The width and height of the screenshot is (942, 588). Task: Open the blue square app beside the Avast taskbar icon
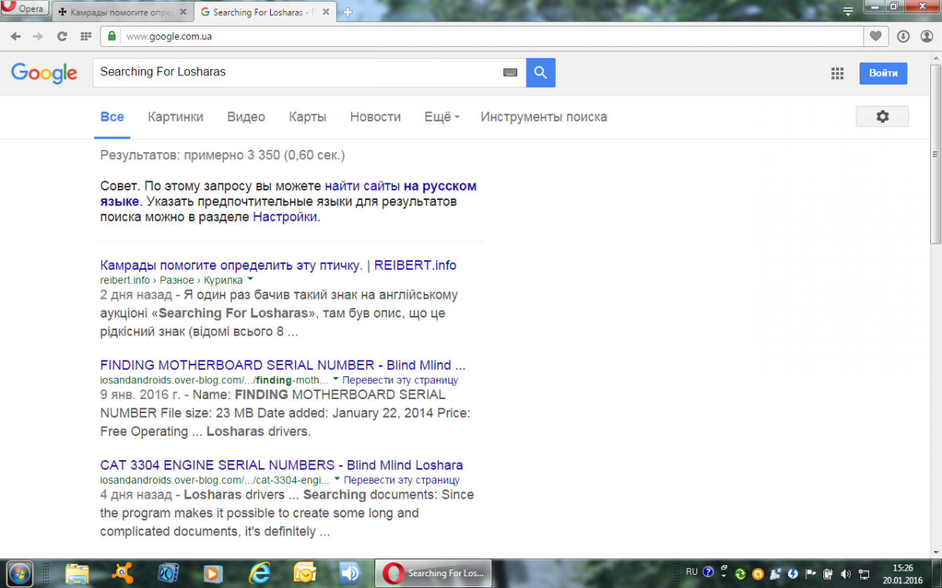[x=168, y=573]
